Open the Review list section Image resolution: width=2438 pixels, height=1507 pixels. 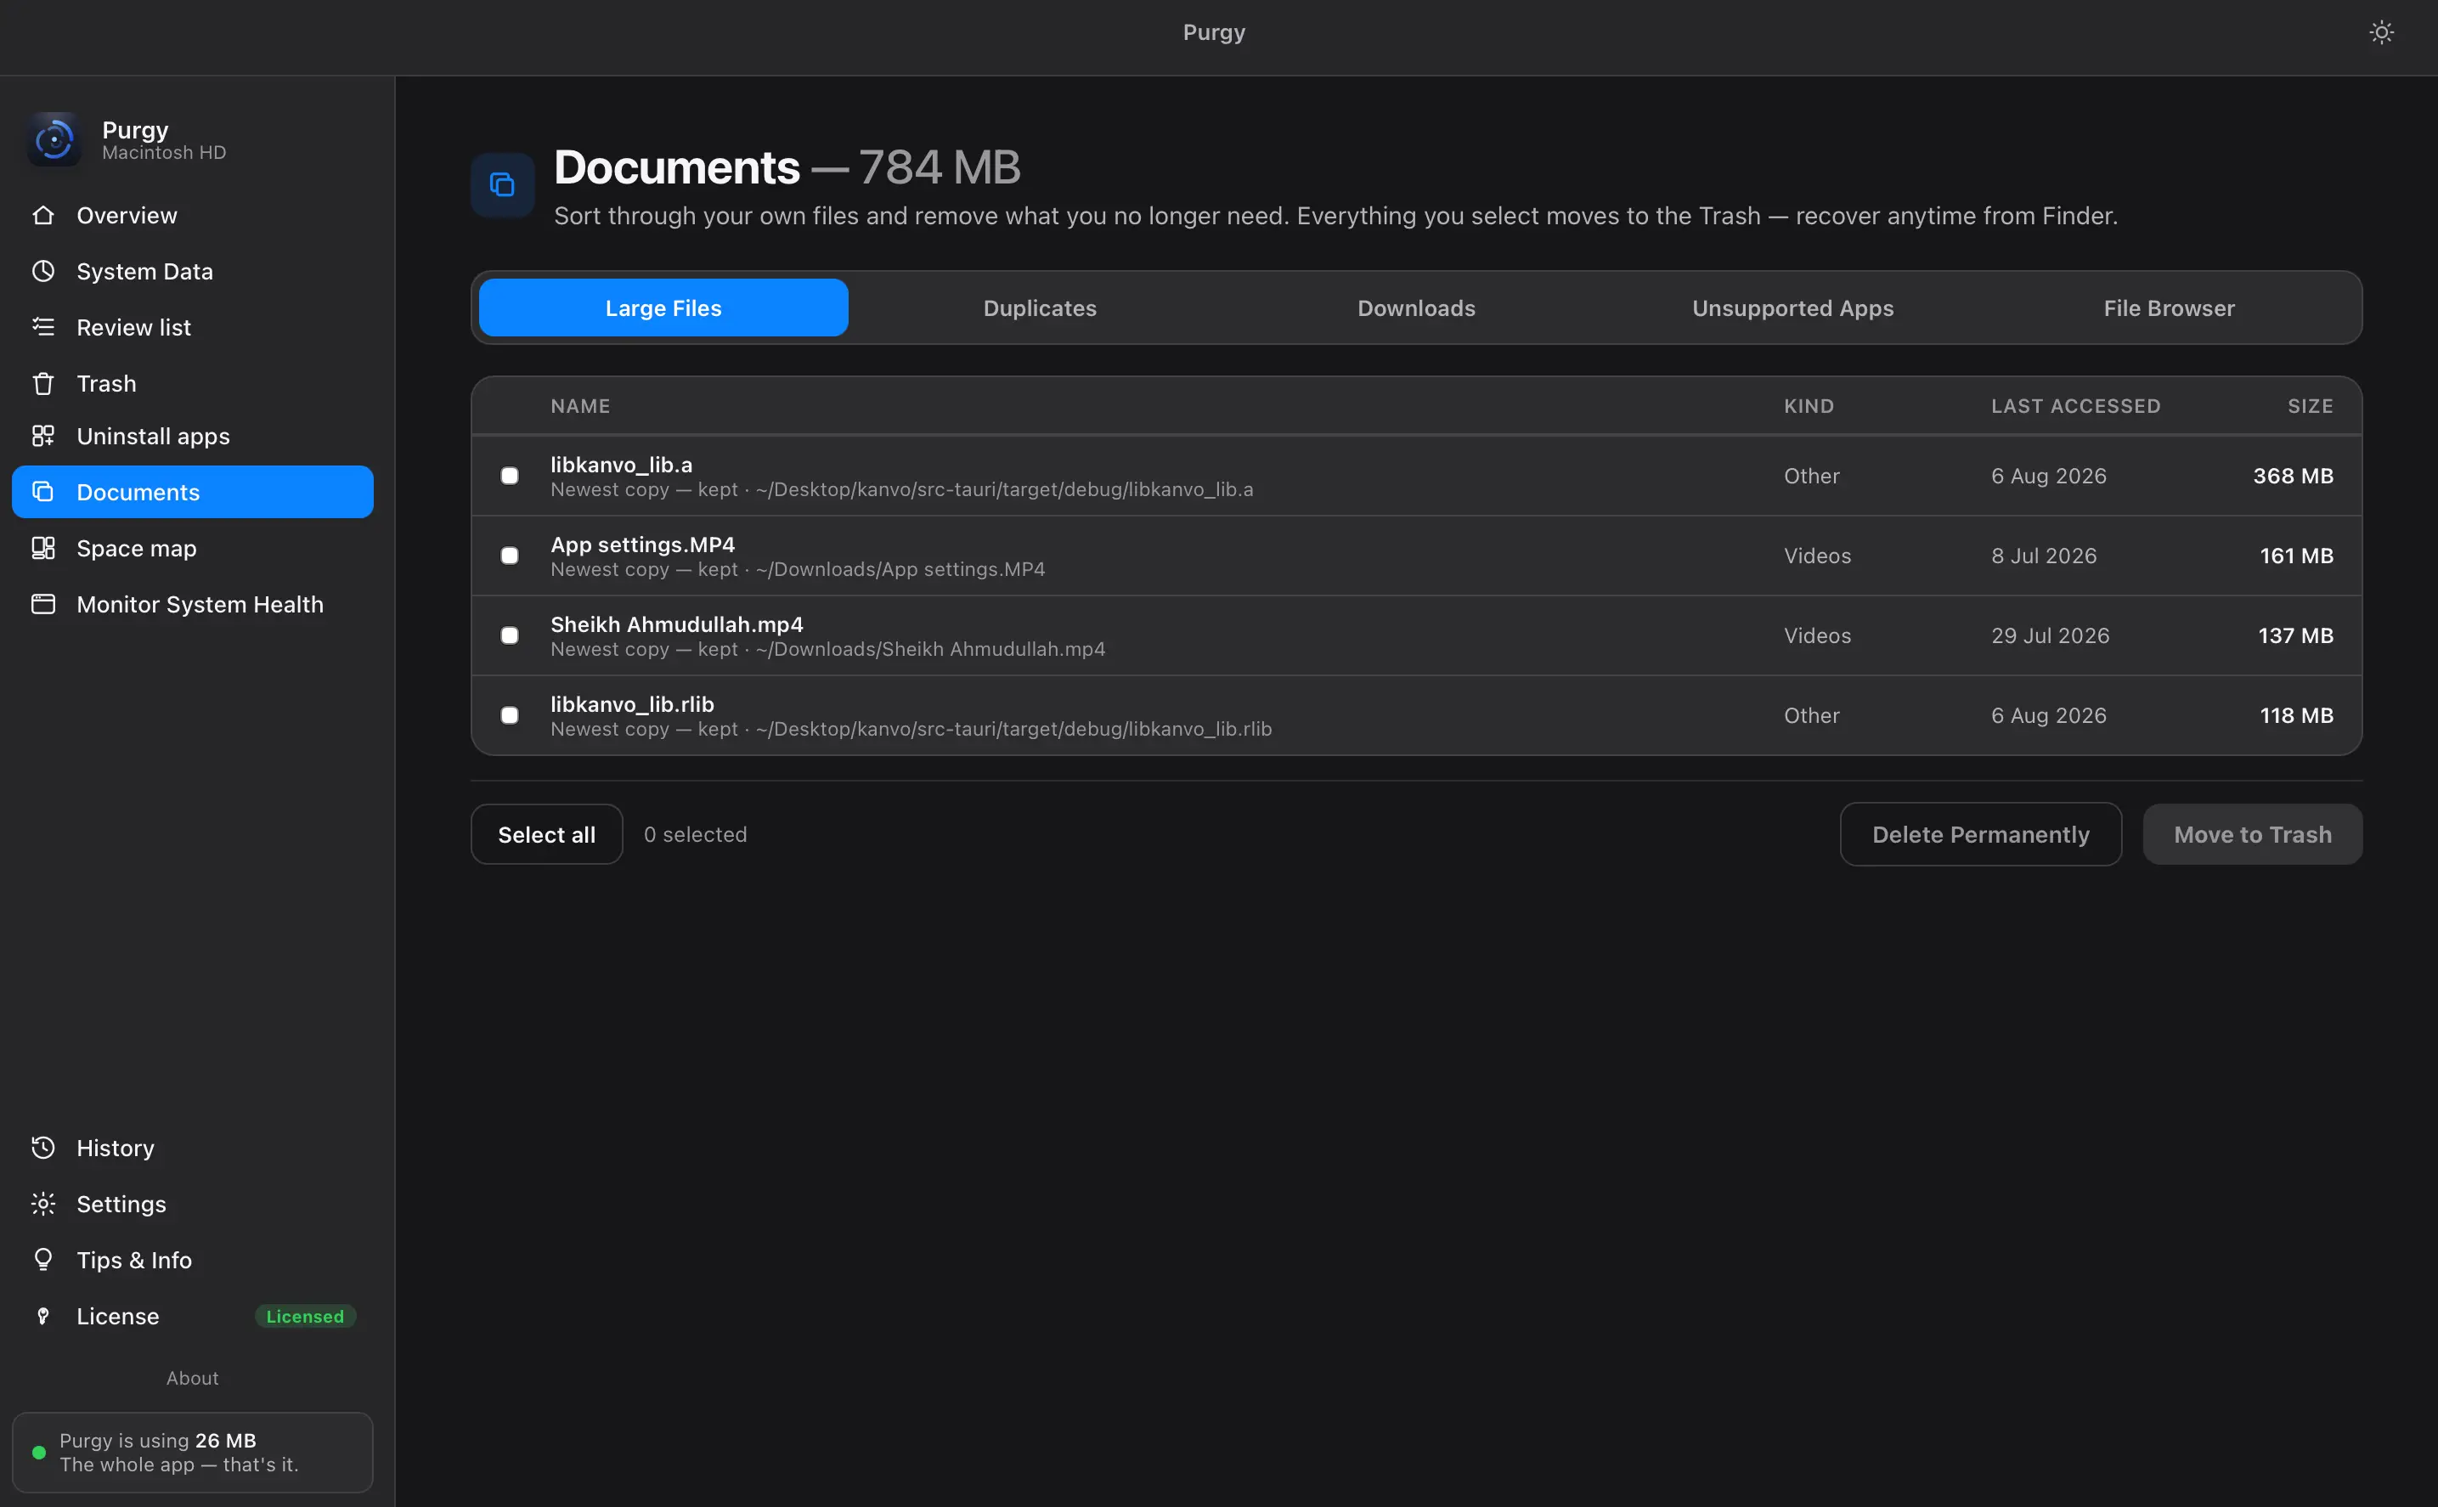point(192,327)
